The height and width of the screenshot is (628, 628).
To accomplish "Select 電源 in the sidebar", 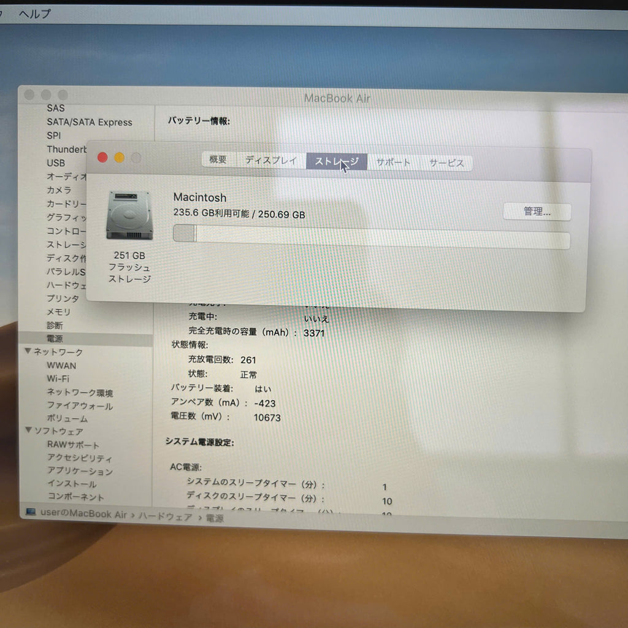I will click(55, 339).
